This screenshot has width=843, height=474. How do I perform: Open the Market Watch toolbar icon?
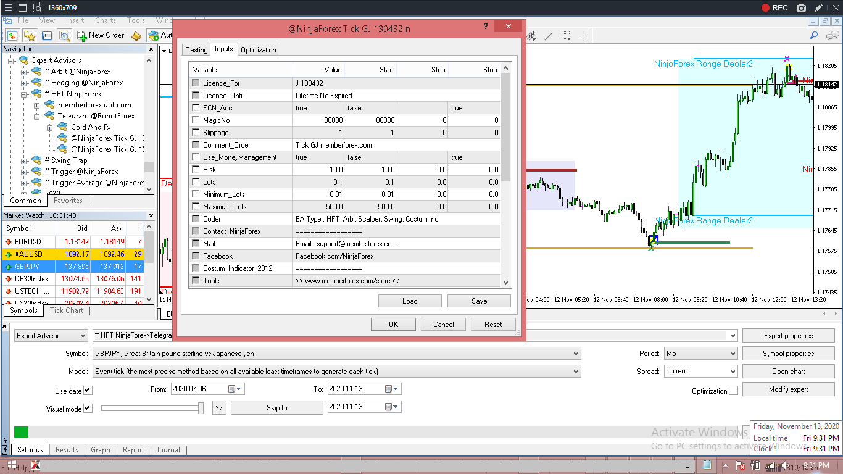pos(12,36)
